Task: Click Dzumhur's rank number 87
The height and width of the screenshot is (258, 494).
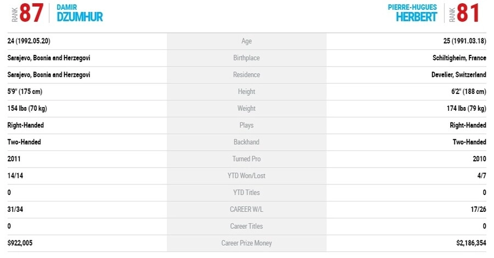Action: [x=31, y=13]
